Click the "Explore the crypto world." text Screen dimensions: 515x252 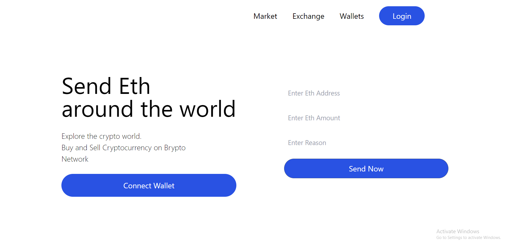101,136
